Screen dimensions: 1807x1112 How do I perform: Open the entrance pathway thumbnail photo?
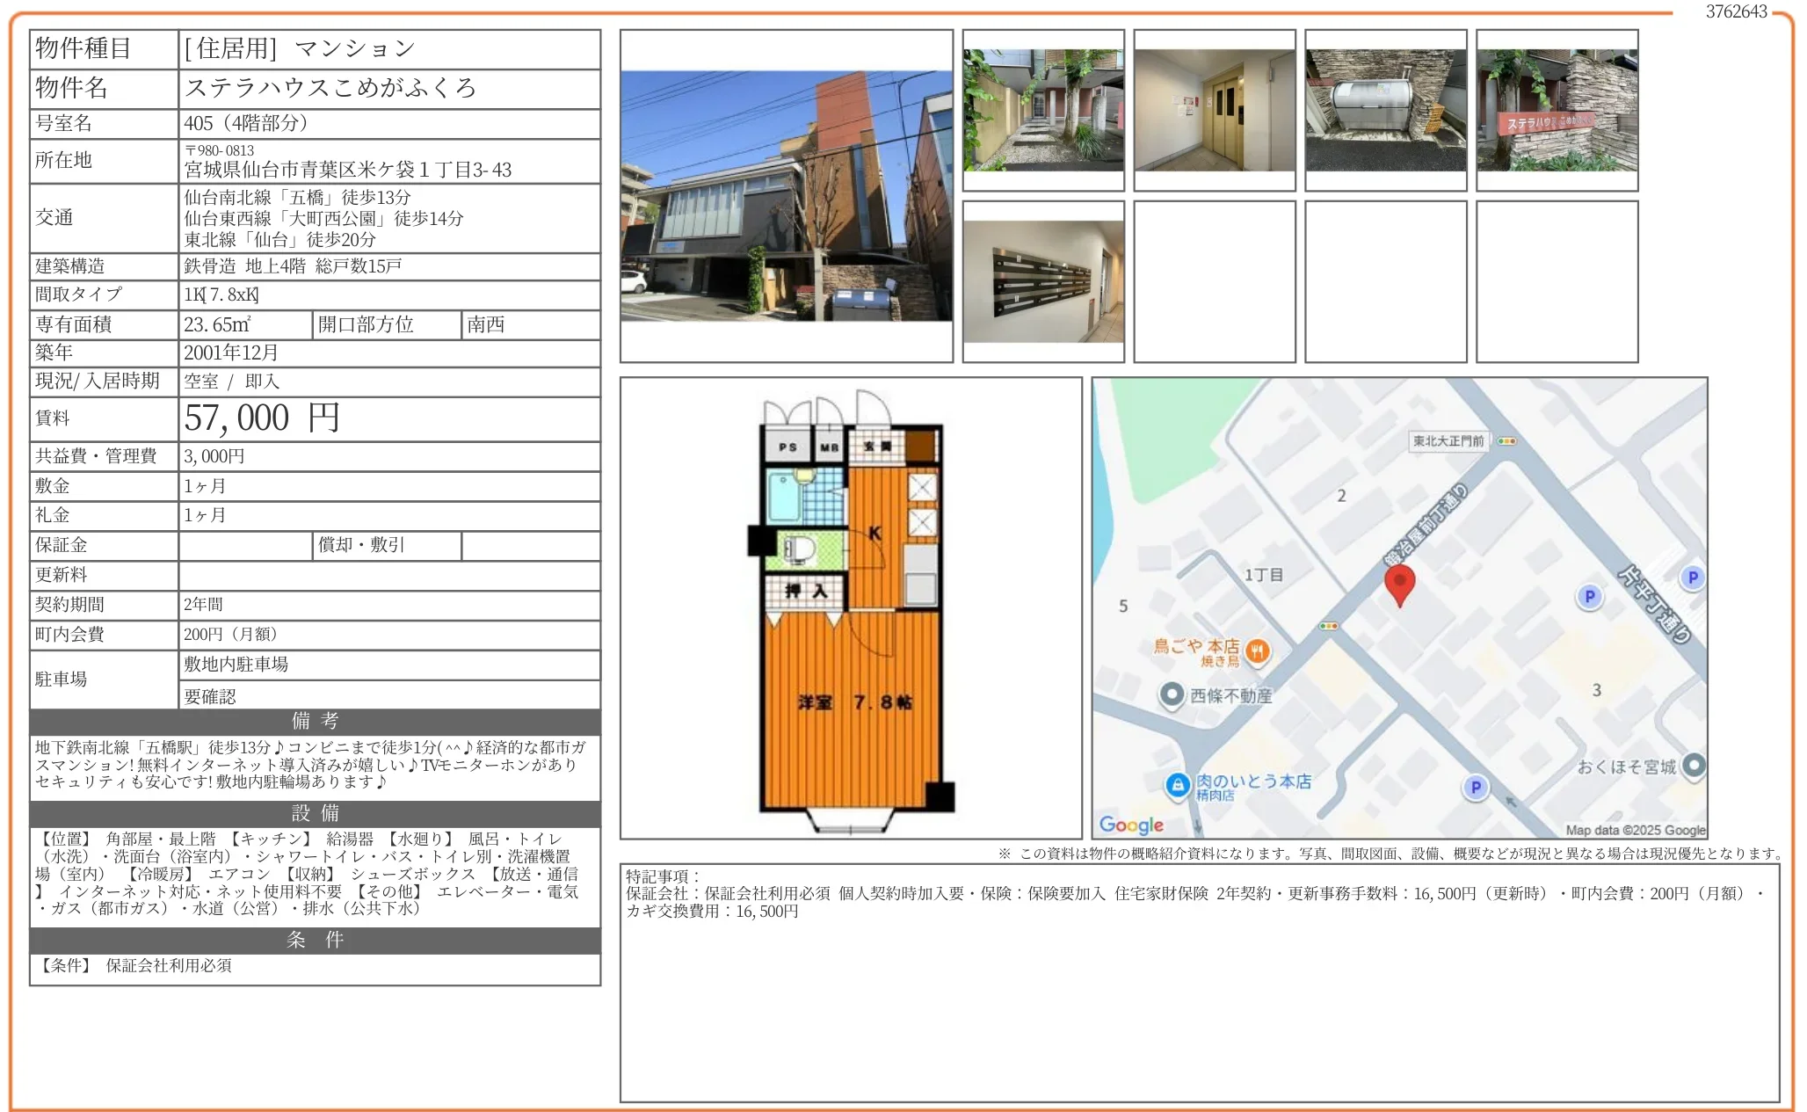coord(1042,110)
